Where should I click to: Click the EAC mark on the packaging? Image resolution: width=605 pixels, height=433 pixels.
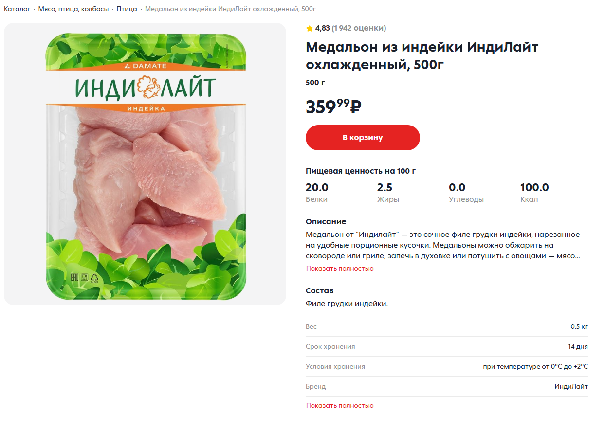pyautogui.click(x=74, y=278)
